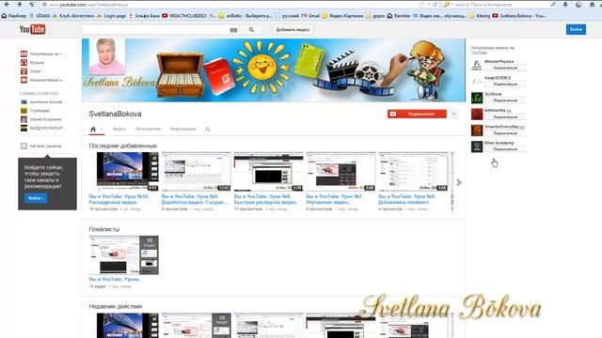Open the dropdown arrow beside home tab
The width and height of the screenshot is (602, 338).
[102, 130]
